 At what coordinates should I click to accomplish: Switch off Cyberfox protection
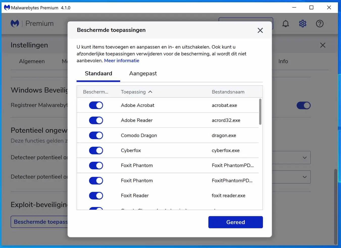96,150
